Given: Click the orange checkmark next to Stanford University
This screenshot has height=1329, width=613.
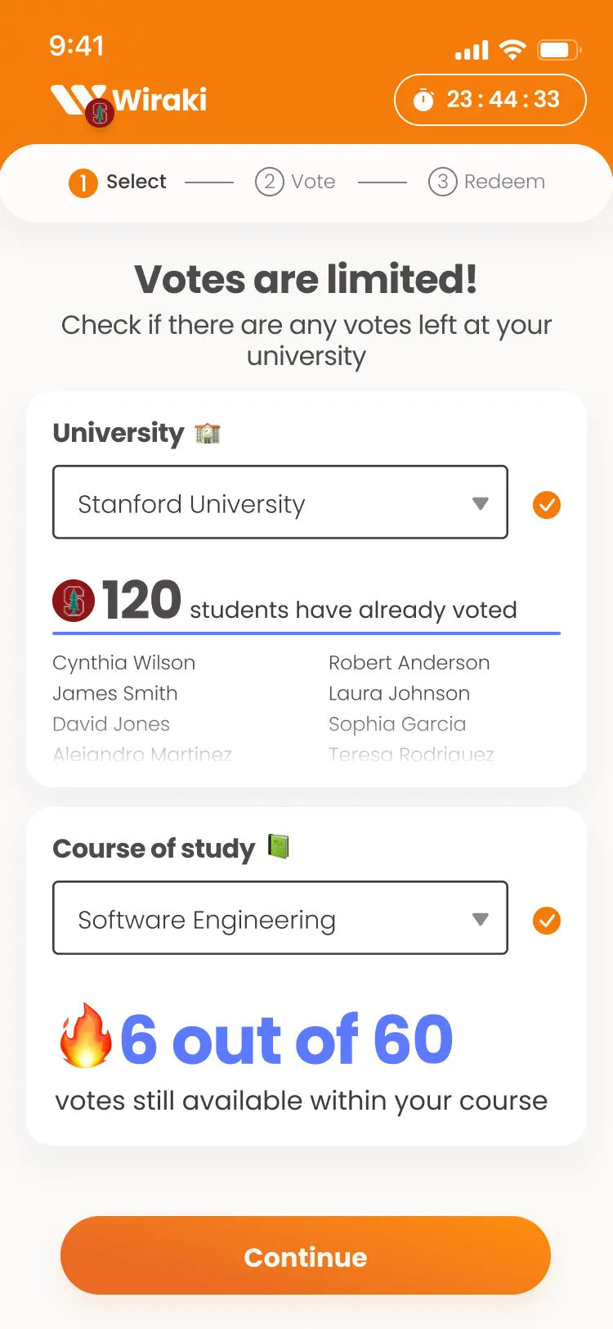Looking at the screenshot, I should coord(547,505).
